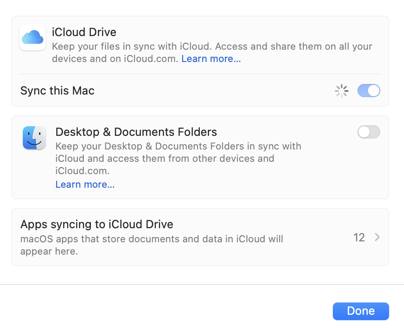
Task: Click the Desktop & Documents Folders heading
Action: click(136, 132)
